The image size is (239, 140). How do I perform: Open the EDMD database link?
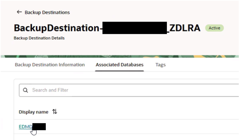click(25, 127)
